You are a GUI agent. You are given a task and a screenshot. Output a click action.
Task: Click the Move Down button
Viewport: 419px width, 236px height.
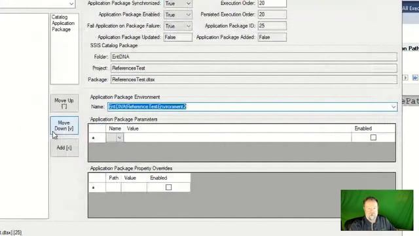(64, 125)
